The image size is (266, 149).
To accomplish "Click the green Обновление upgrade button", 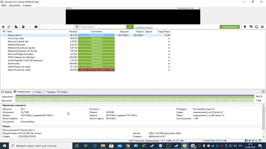I will 229,27.
